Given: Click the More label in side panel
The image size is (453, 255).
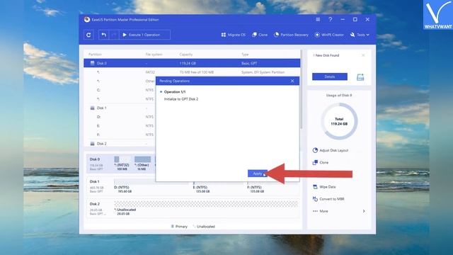Looking at the screenshot, I should 323,211.
